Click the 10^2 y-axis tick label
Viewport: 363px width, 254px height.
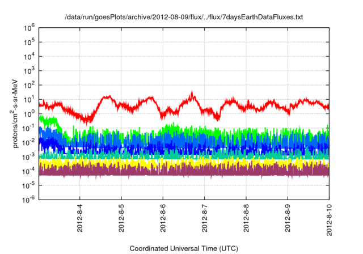[29, 85]
